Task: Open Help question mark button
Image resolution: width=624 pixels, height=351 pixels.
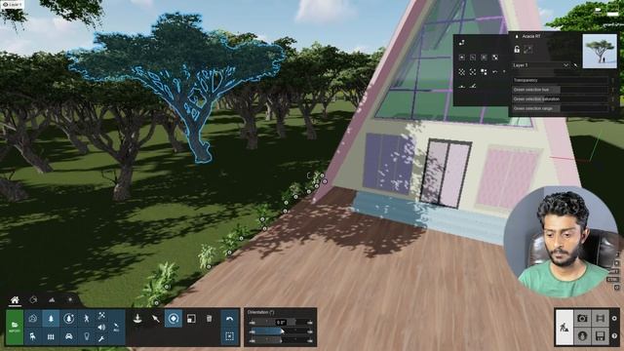Action: [614, 336]
